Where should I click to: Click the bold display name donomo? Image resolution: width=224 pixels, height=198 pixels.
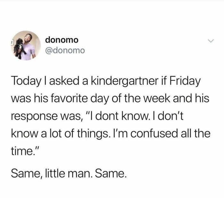(x=62, y=40)
